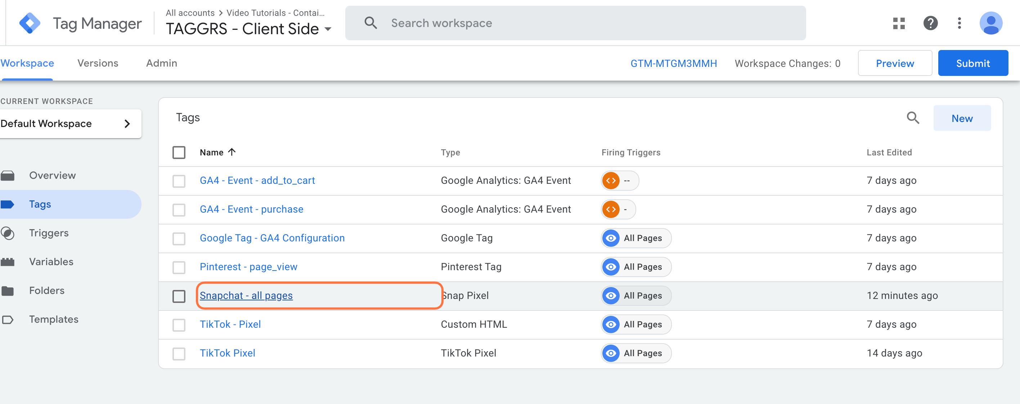1020x404 pixels.
Task: Click the Tag Manager logo icon
Action: [x=30, y=23]
